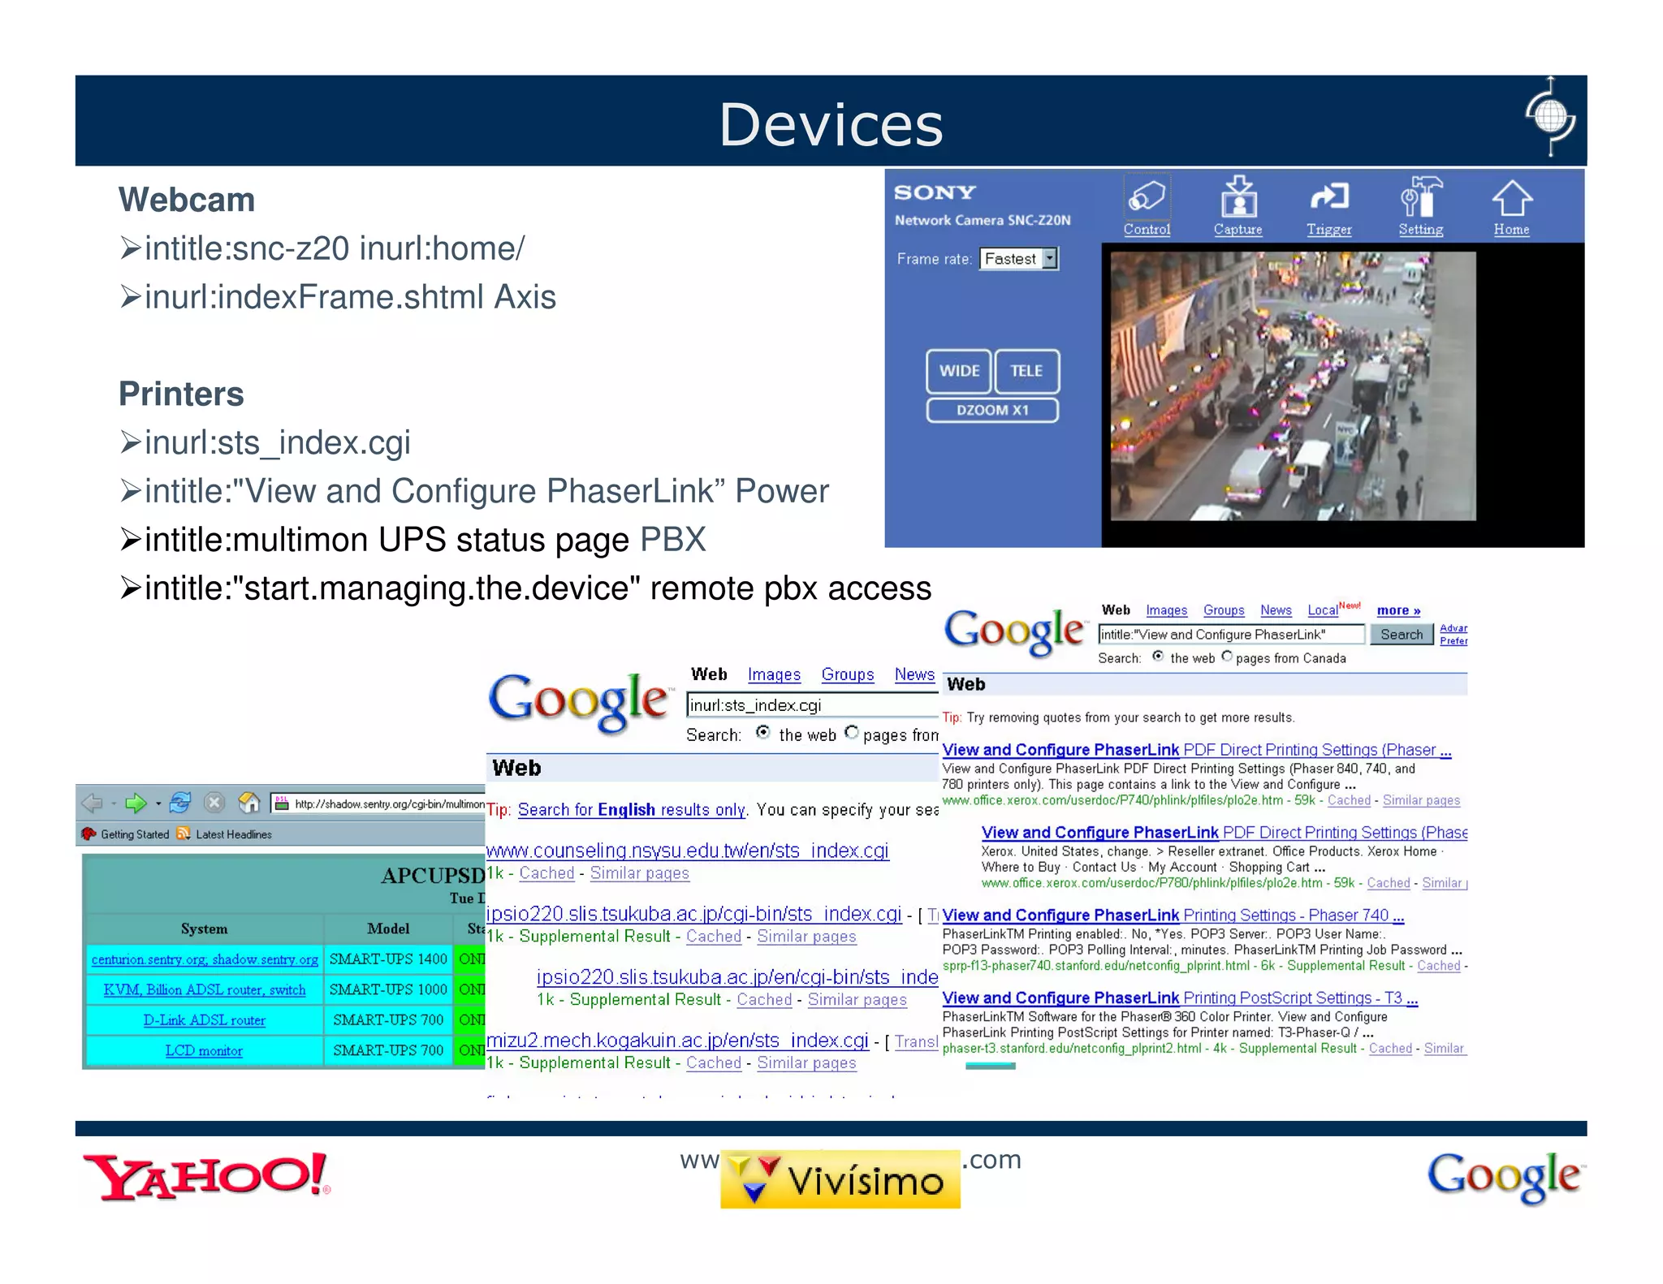Open centurion.sentry.org system link

tap(205, 959)
